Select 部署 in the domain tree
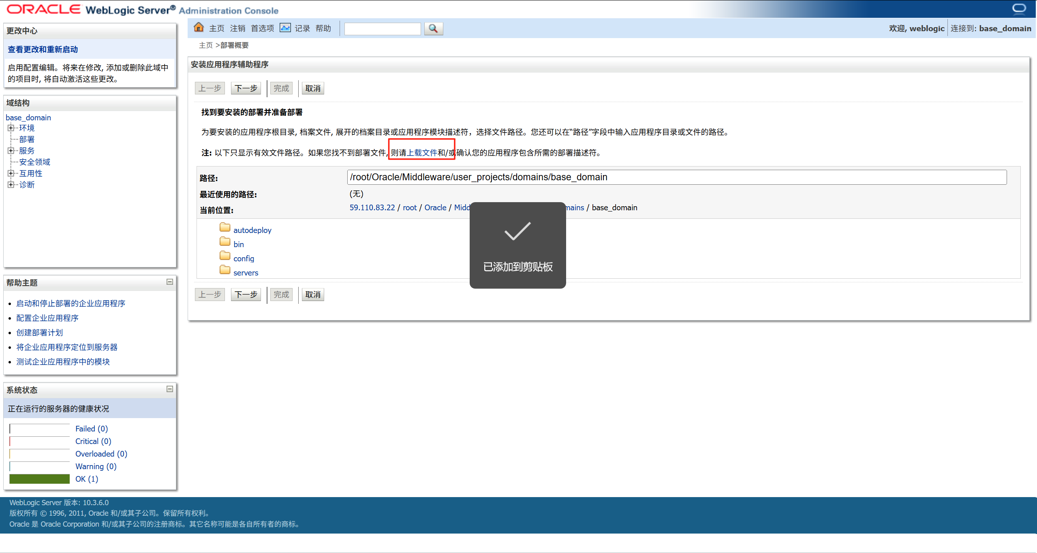This screenshot has width=1037, height=553. 27,139
